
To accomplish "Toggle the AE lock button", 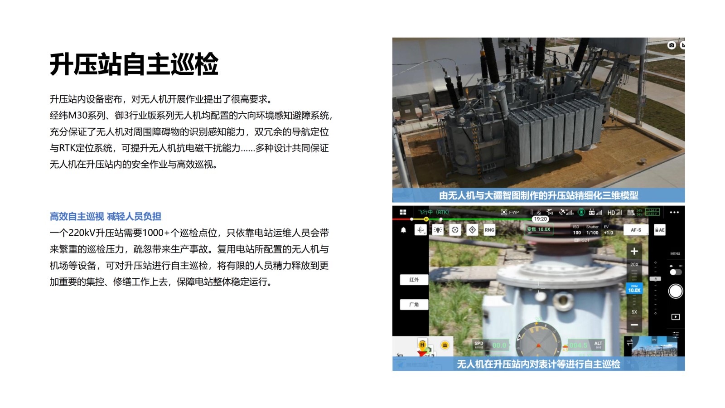I will (x=660, y=230).
